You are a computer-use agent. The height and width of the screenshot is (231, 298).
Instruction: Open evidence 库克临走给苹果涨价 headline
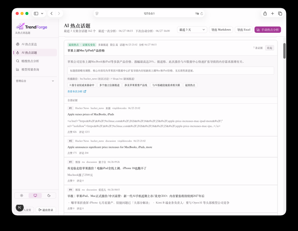coord(107,168)
